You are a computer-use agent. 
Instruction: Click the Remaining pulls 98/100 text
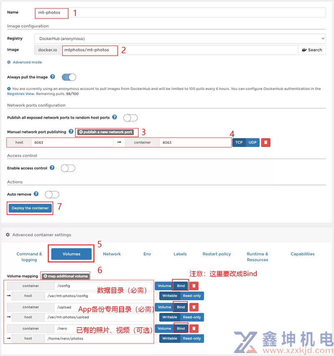coord(57,94)
